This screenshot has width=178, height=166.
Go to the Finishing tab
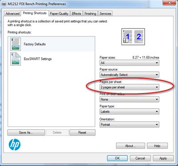[x=90, y=14]
